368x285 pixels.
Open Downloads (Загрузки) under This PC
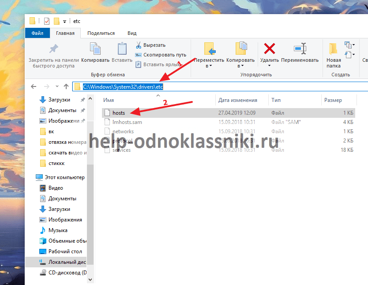[x=59, y=209]
